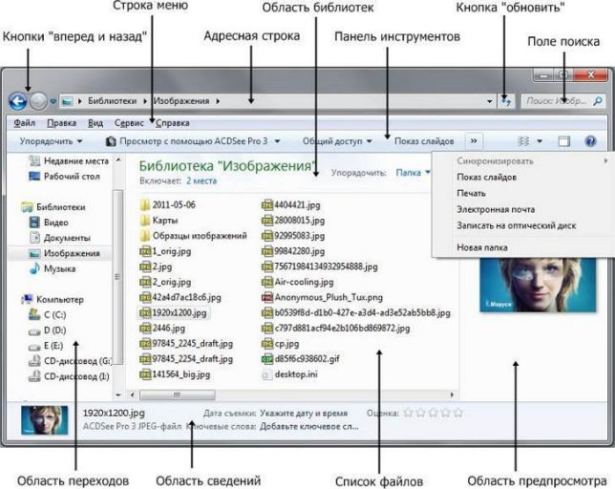The image size is (615, 489).
Task: Select Библиотеки breadcrumb in address bar
Action: 112,101
